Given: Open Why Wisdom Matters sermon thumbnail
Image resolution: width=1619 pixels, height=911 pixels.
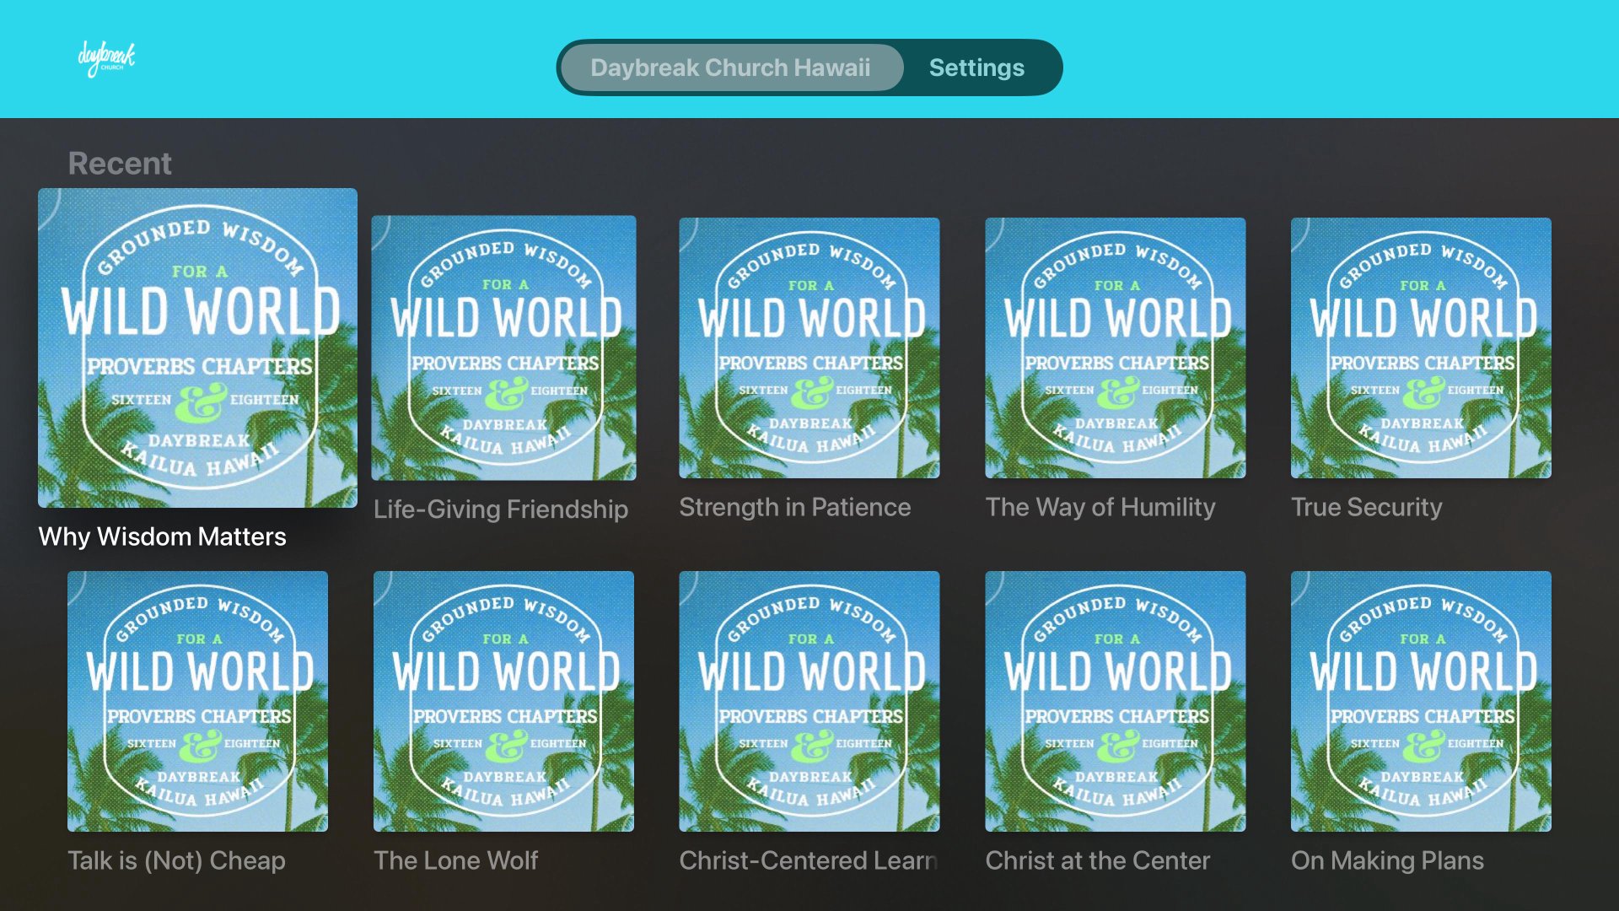Looking at the screenshot, I should [x=197, y=348].
